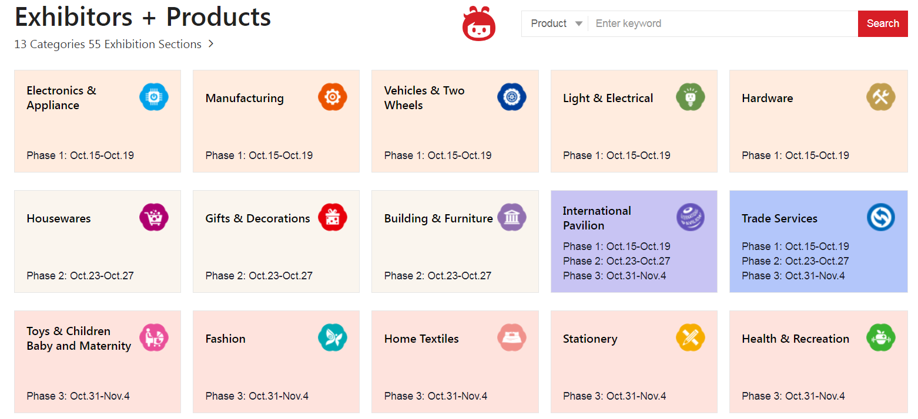The image size is (918, 419).
Task: Click the Vehicles & Two Wheels tire icon
Action: coord(511,97)
